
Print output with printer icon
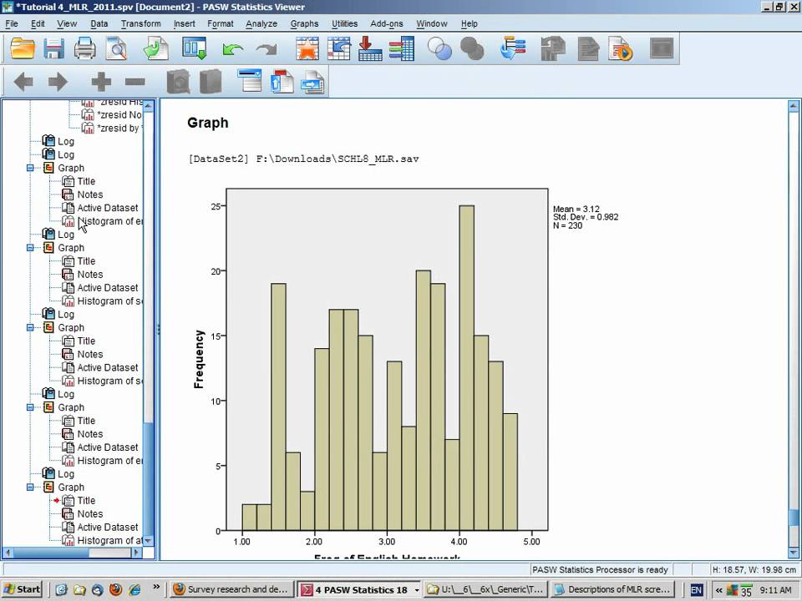pos(85,49)
